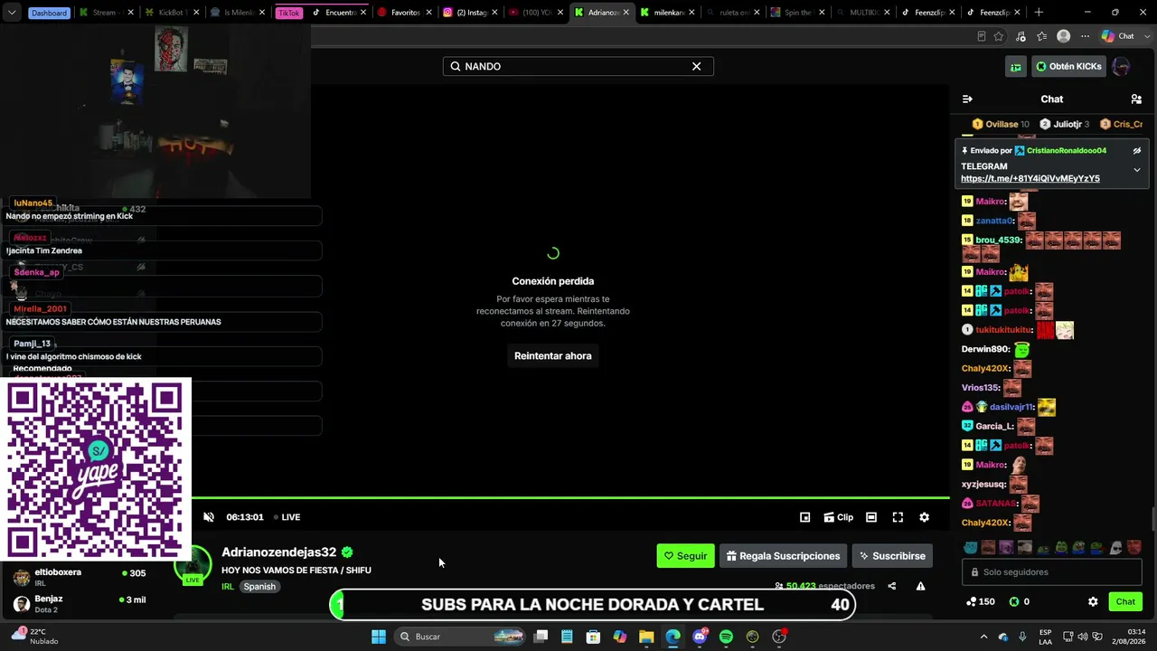Enter fullscreen on the stream player
This screenshot has width=1157, height=651.
tap(898, 517)
